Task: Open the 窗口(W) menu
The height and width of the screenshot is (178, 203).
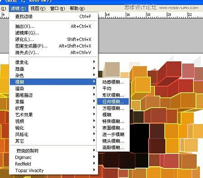Action: point(58,9)
